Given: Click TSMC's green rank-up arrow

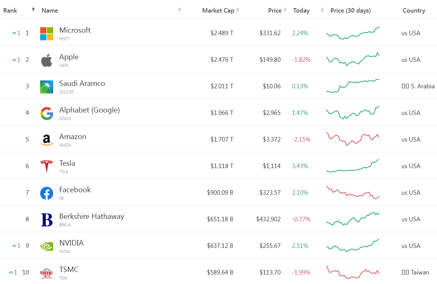Looking at the screenshot, I should pyautogui.click(x=11, y=272).
